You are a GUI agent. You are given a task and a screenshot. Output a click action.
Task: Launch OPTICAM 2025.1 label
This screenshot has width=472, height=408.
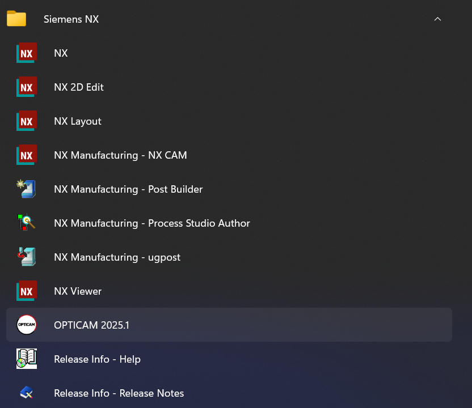pos(91,325)
